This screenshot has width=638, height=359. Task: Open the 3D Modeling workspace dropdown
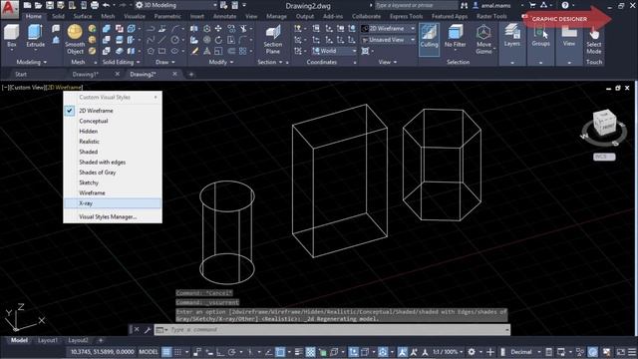(x=176, y=5)
